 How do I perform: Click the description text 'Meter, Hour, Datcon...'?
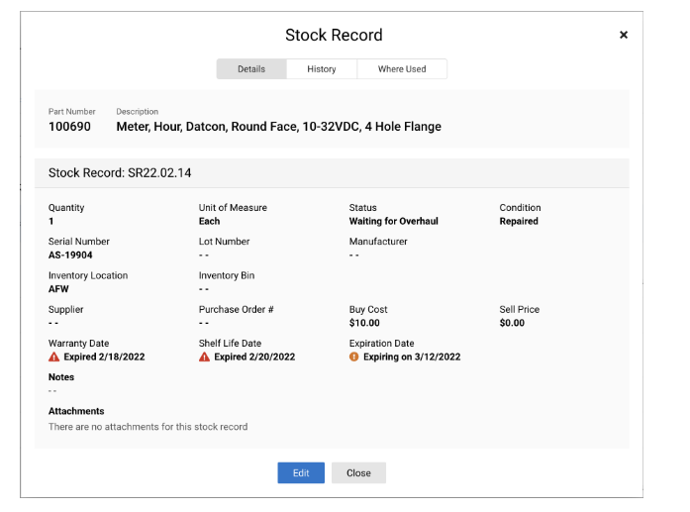point(278,127)
